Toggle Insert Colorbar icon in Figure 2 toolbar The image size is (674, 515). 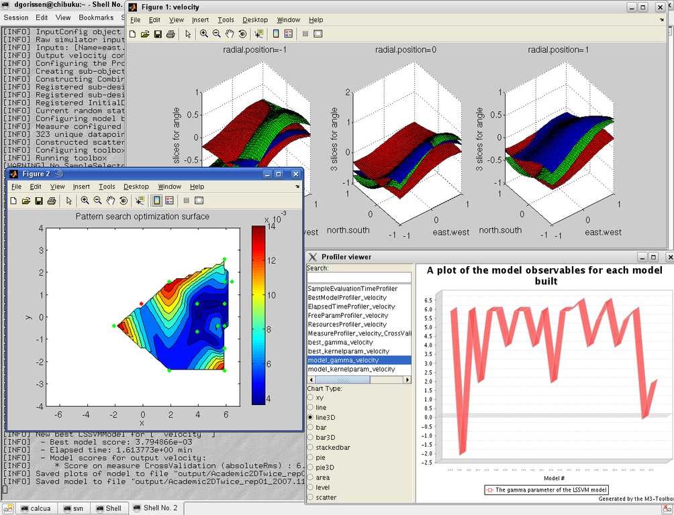156,201
